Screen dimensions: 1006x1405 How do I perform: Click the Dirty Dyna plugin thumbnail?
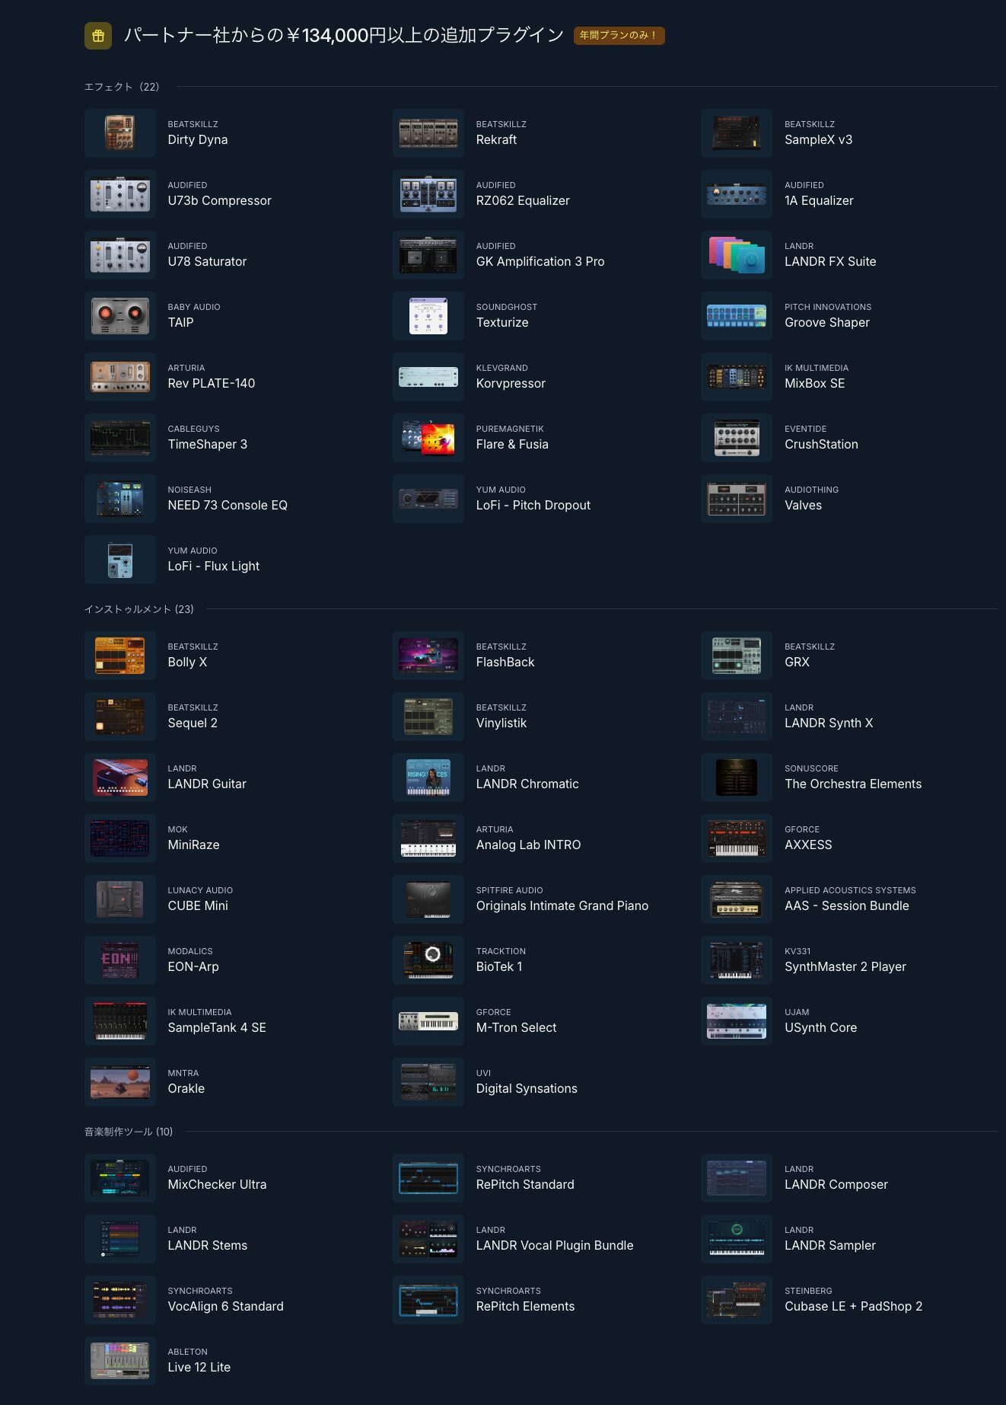119,133
